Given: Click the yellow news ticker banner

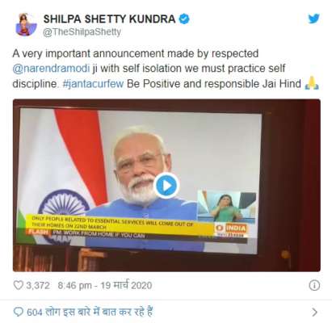Looking at the screenshot, I should coord(123,224).
